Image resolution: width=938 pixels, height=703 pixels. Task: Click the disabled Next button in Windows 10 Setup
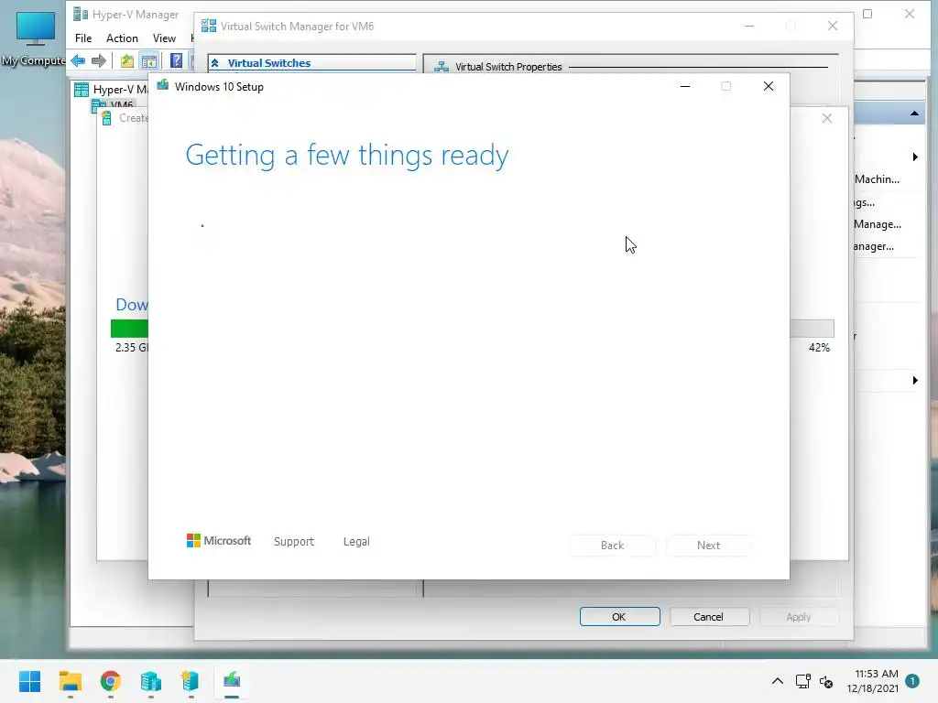point(708,546)
